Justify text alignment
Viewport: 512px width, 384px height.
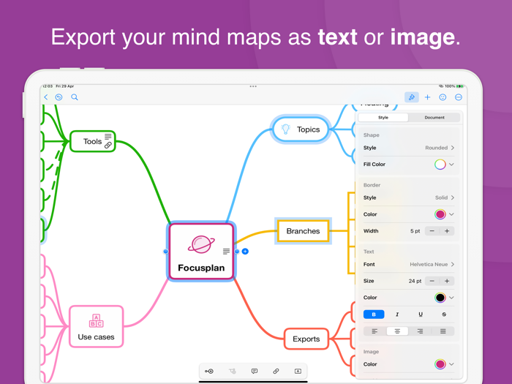pos(443,331)
